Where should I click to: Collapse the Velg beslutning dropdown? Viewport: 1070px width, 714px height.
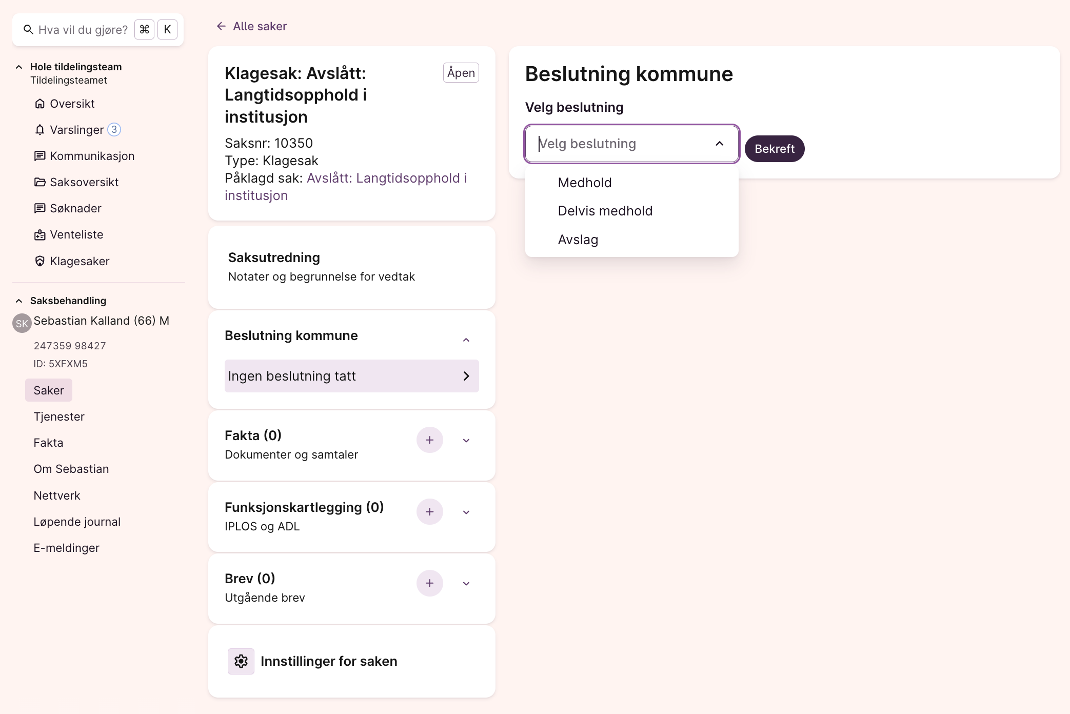tap(720, 144)
